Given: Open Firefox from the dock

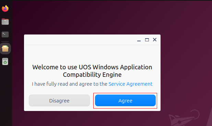Looking at the screenshot, I should click(5, 9).
